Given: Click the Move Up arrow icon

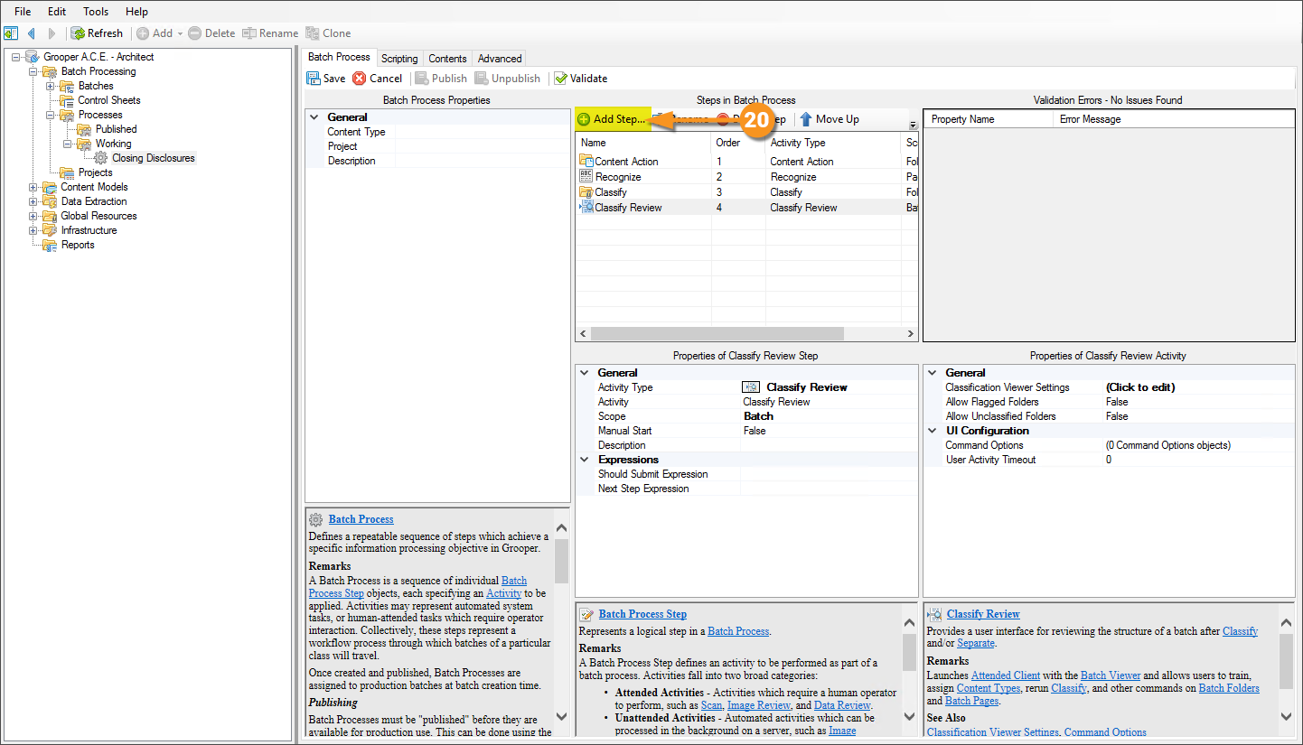Looking at the screenshot, I should click(806, 119).
